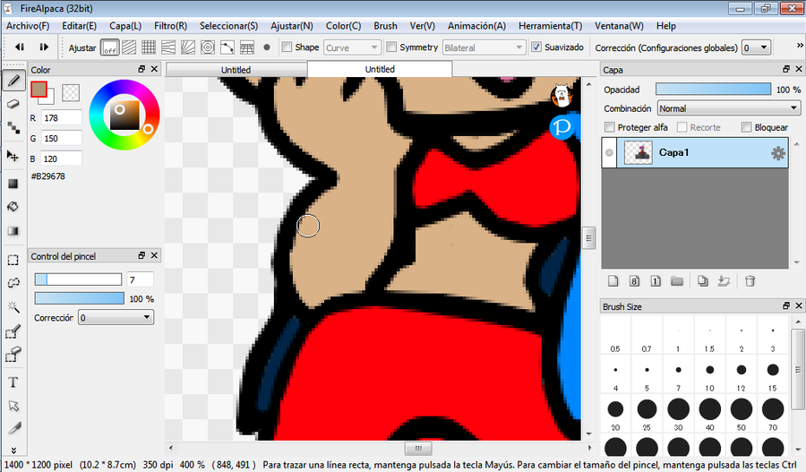Select the Lasso tool
The width and height of the screenshot is (806, 472).
click(x=13, y=283)
